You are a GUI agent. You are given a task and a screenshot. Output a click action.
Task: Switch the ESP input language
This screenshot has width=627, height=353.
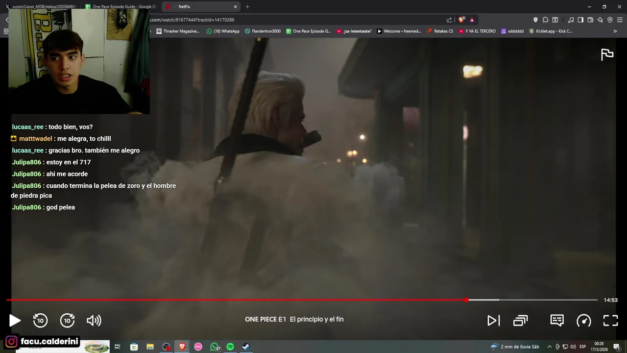(583, 347)
